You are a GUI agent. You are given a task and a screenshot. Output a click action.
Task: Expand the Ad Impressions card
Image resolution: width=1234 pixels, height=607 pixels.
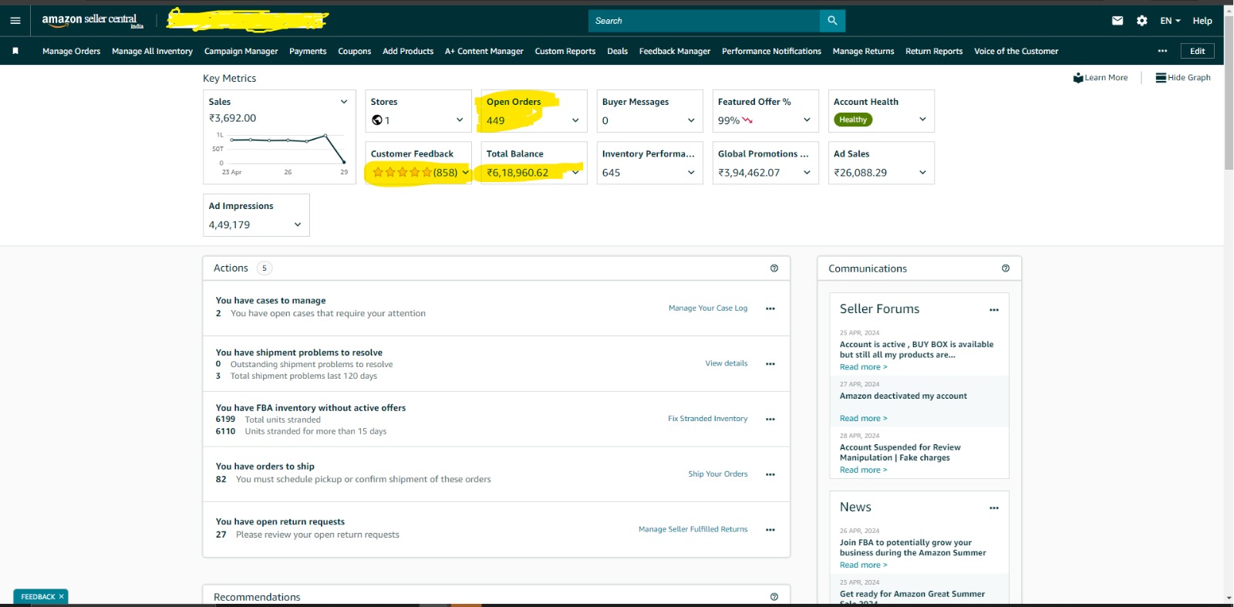click(298, 225)
